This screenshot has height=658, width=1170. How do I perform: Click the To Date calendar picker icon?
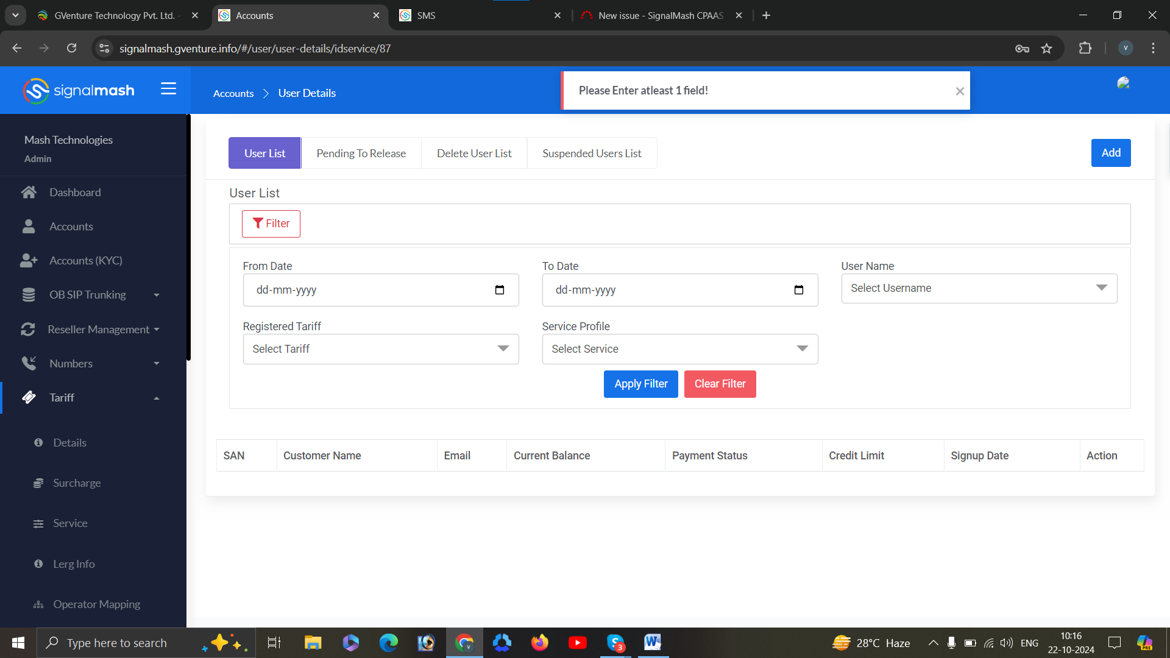tap(799, 290)
